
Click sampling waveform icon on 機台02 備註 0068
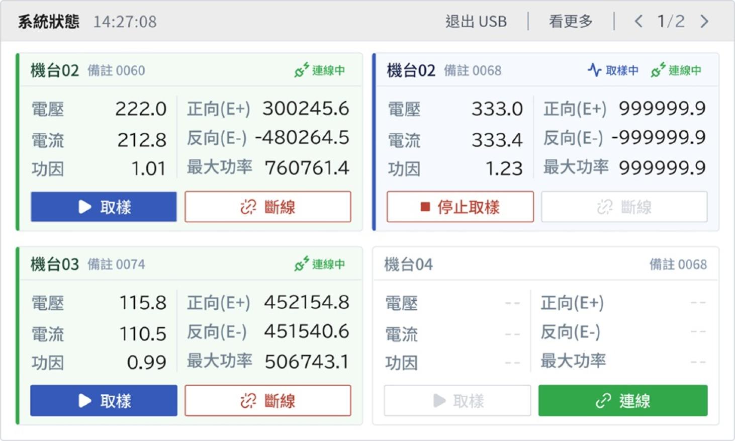pyautogui.click(x=594, y=70)
